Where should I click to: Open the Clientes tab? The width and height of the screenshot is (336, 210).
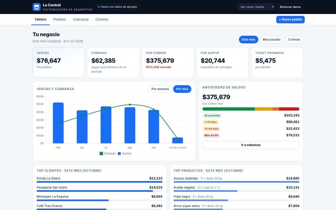click(102, 20)
